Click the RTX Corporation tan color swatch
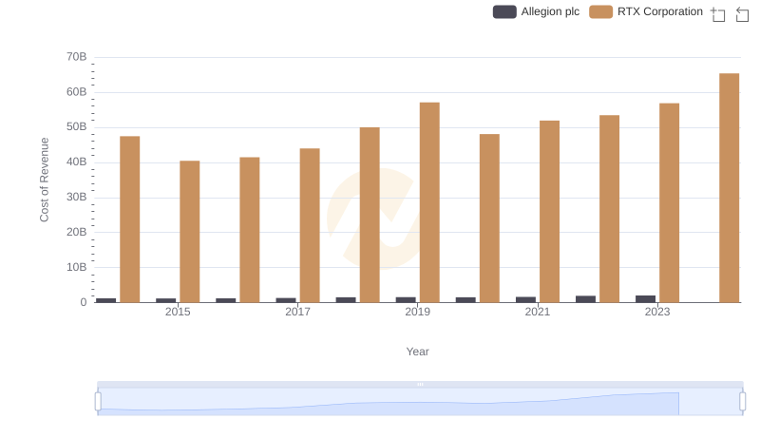Screen dimensions: 760x438 coord(601,11)
